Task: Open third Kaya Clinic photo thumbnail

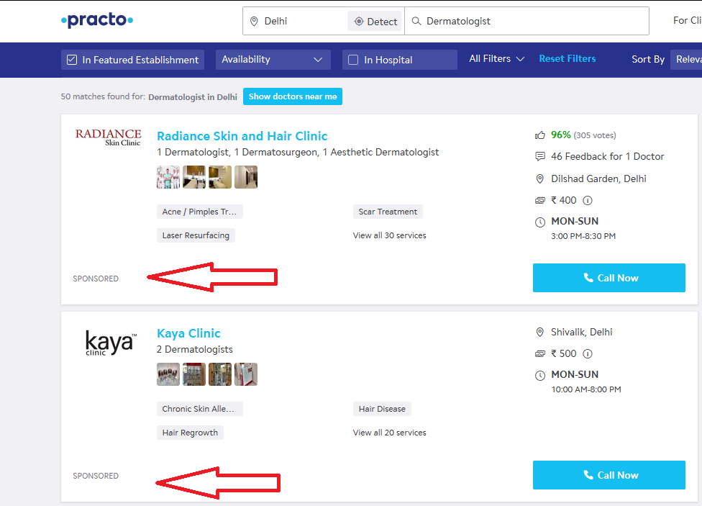Action: [220, 374]
